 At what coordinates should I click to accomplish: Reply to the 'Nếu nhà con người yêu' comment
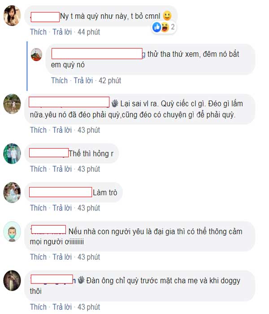click(x=62, y=257)
